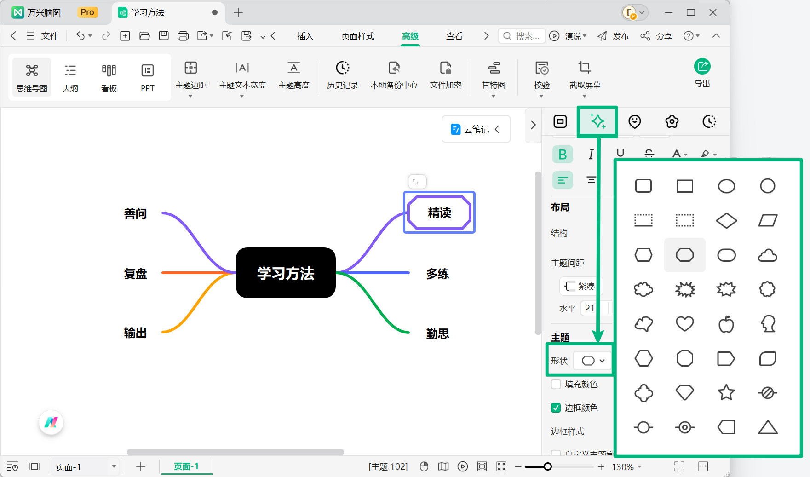Open PPT presentation mode
The width and height of the screenshot is (810, 477).
(148, 77)
